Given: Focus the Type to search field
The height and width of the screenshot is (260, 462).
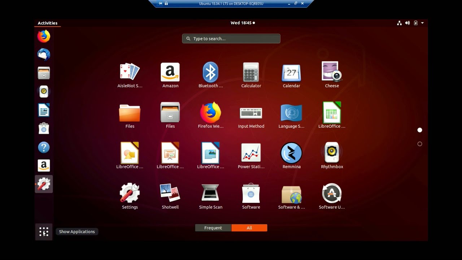Looking at the screenshot, I should 231,39.
